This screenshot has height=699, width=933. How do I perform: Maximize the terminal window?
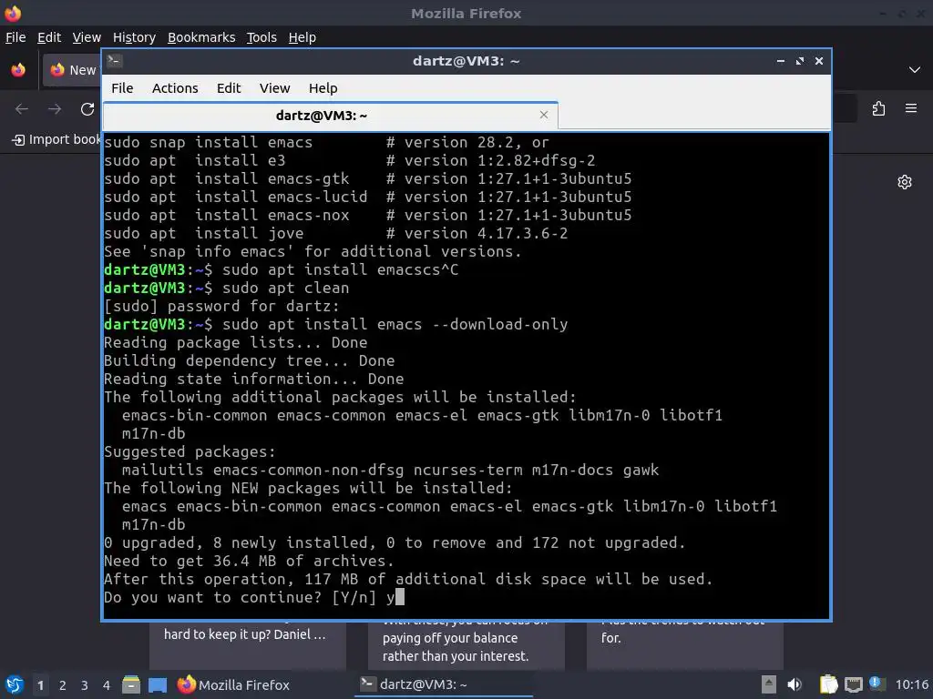tap(800, 61)
